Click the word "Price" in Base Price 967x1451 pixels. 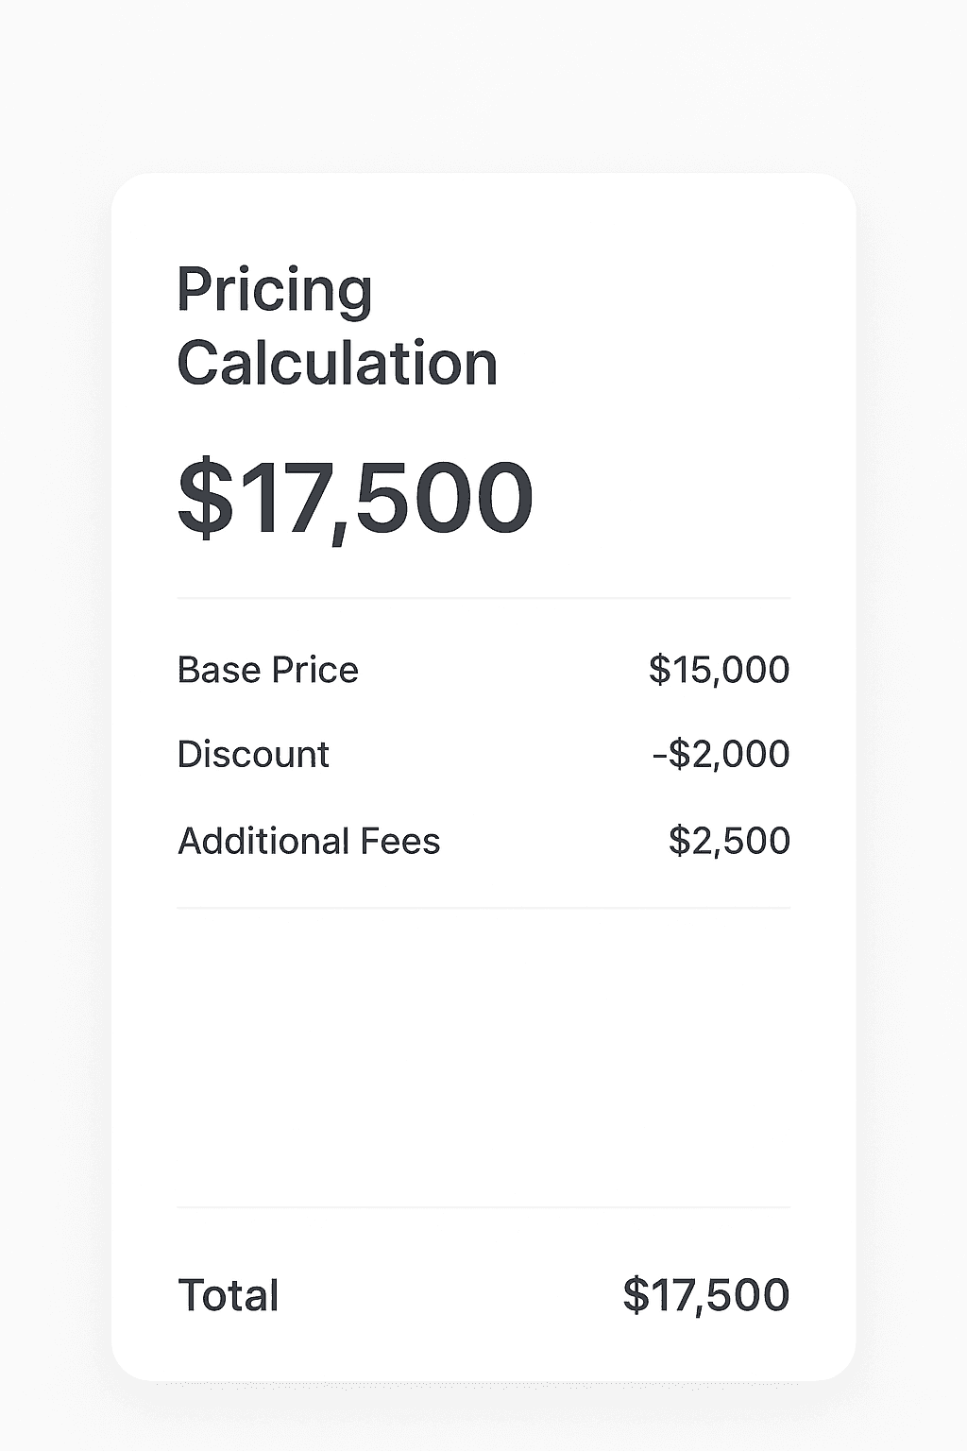pyautogui.click(x=314, y=670)
